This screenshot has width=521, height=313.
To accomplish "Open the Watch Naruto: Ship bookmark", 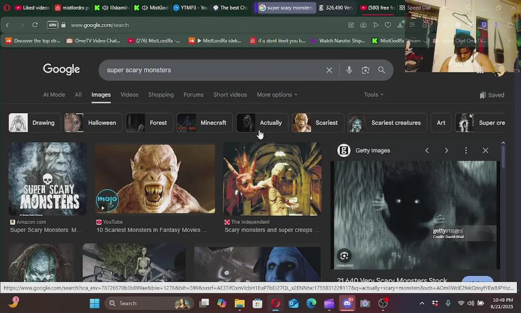I will (338, 40).
